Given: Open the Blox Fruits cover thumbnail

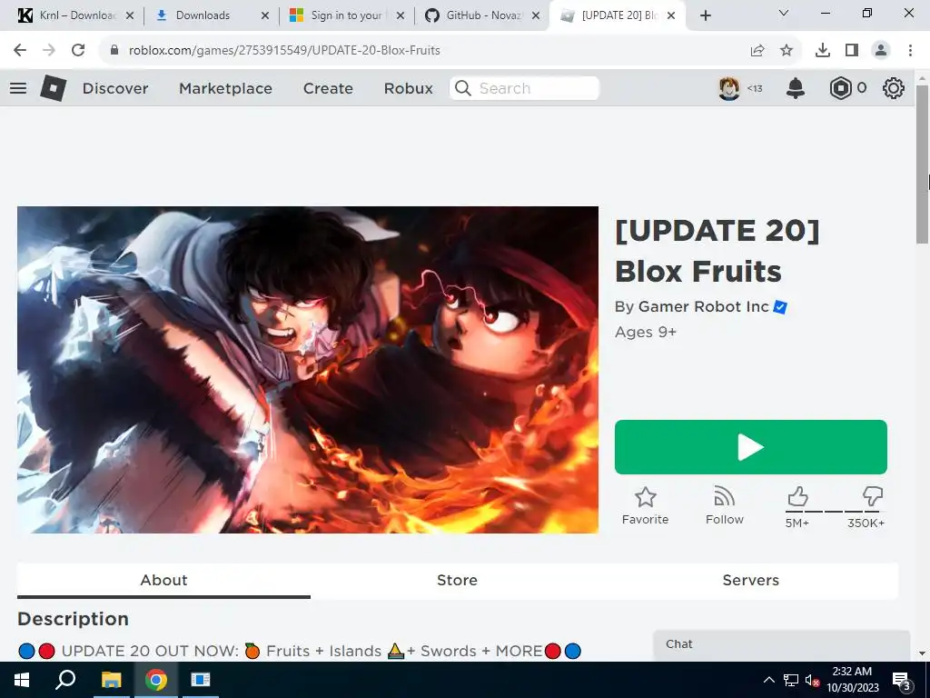Looking at the screenshot, I should 308,370.
